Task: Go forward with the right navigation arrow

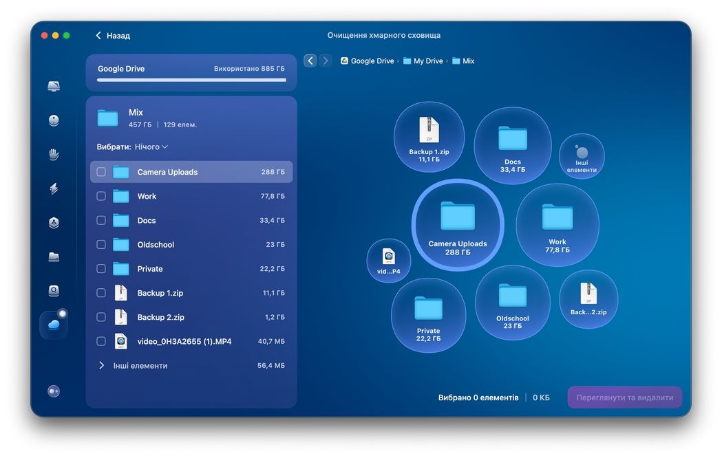Action: click(x=326, y=61)
